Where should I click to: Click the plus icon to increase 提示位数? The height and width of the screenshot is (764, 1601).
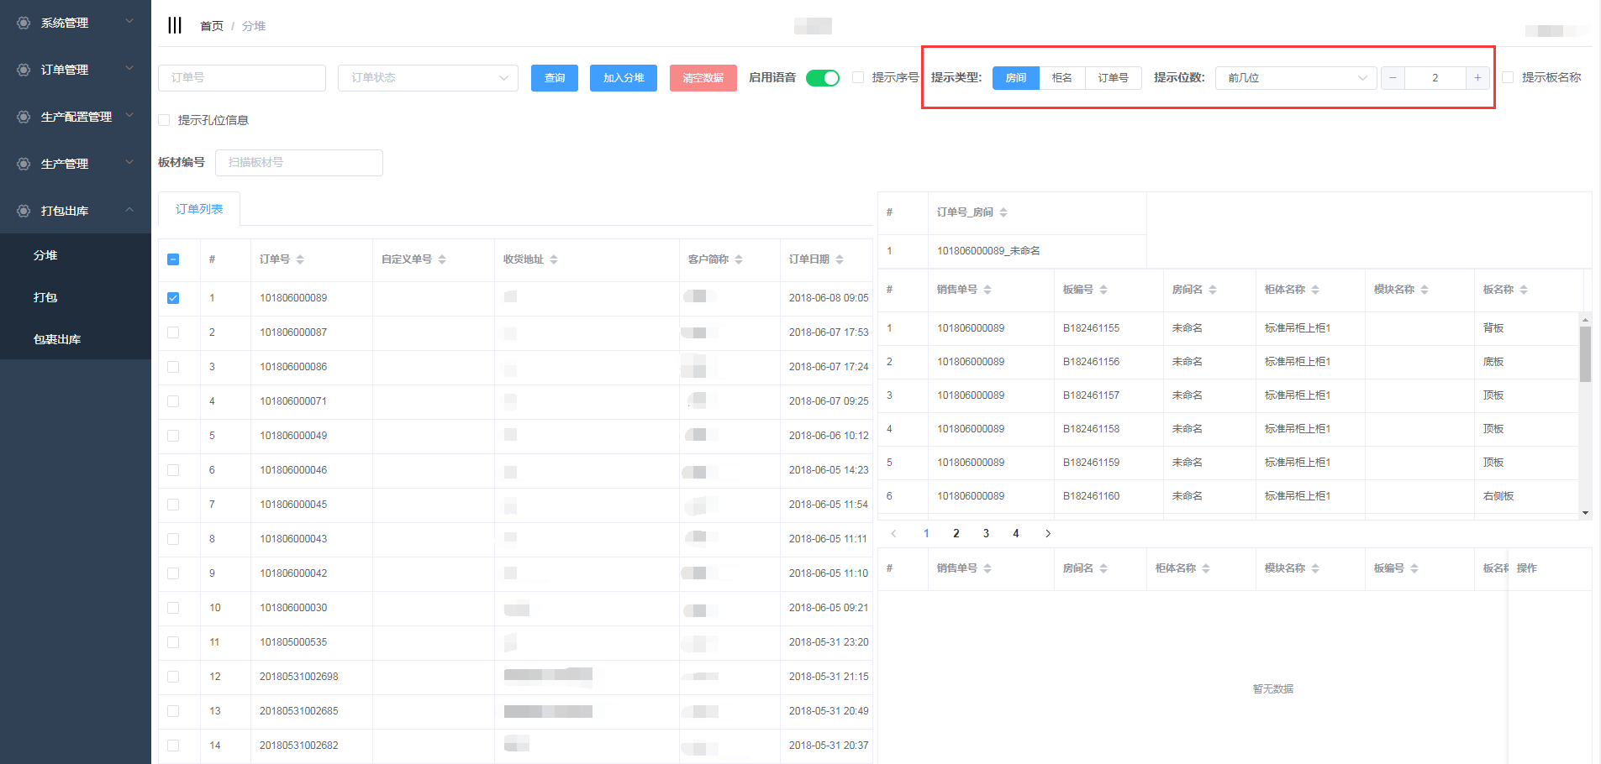tap(1477, 78)
